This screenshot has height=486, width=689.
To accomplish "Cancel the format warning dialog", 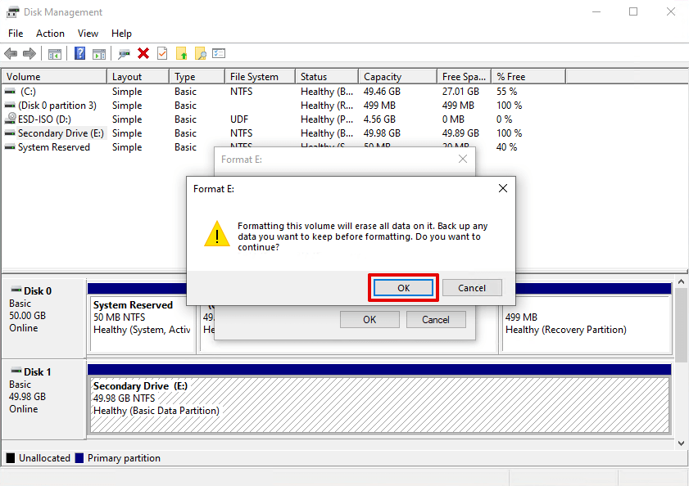I will tap(472, 288).
